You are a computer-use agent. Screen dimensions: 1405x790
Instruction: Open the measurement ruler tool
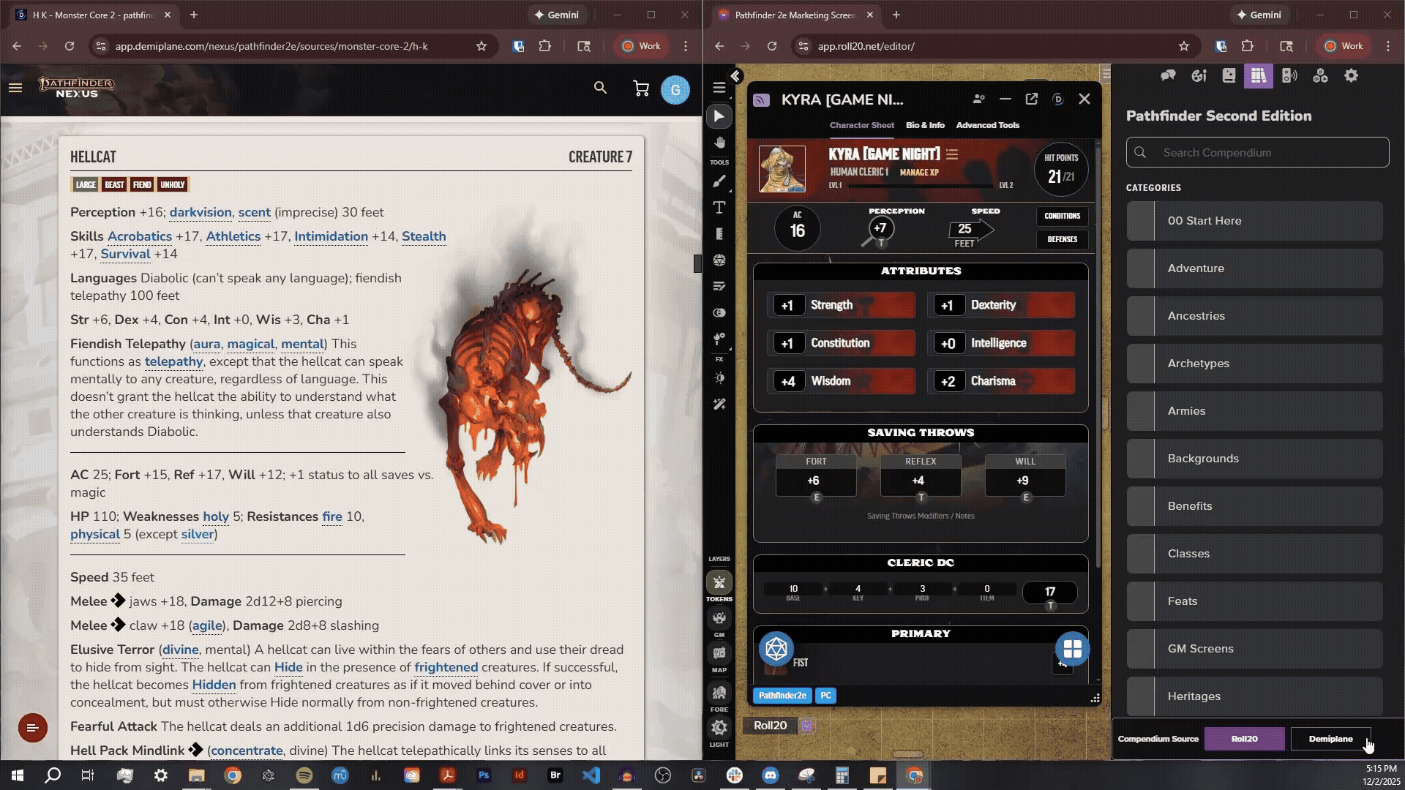point(719,234)
